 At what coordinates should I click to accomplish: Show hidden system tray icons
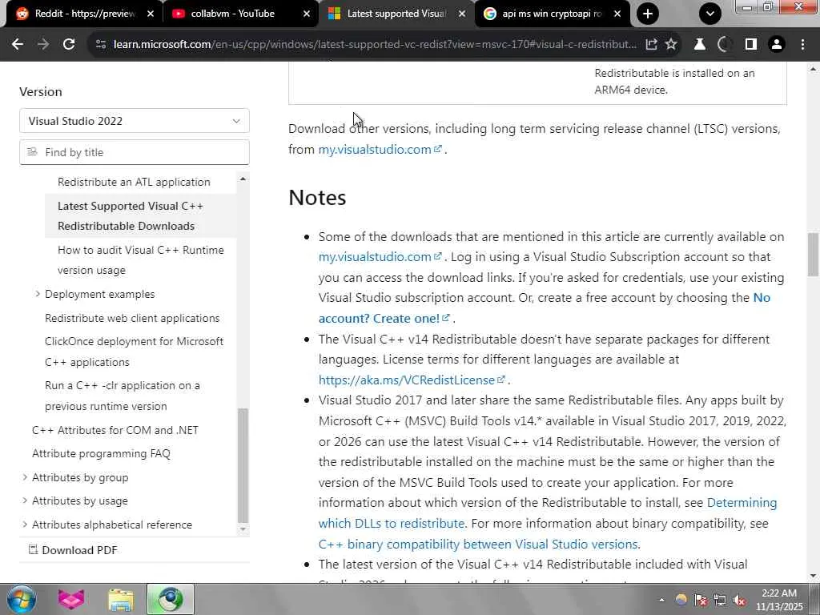[661, 600]
